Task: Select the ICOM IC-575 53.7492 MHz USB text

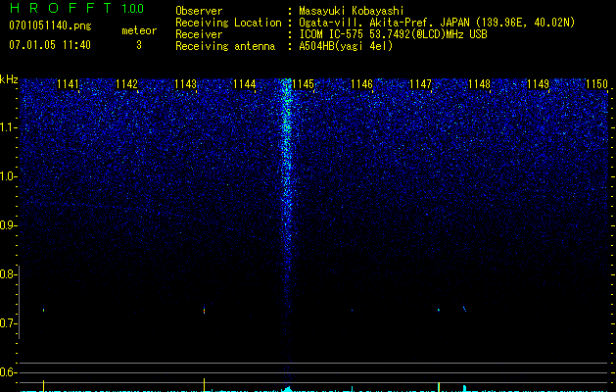Action: pyautogui.click(x=393, y=34)
